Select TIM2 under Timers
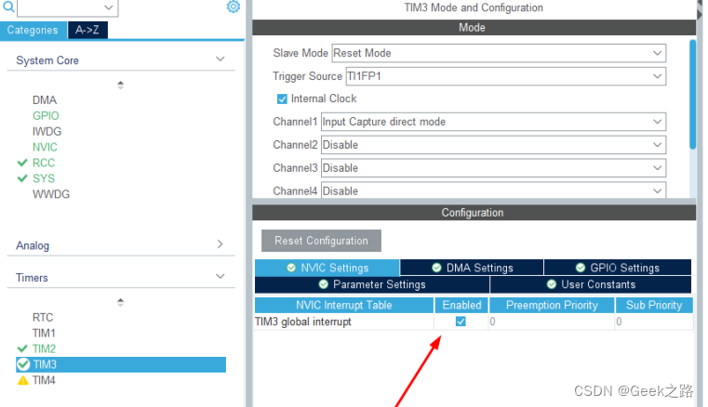Image resolution: width=708 pixels, height=407 pixels. click(44, 348)
